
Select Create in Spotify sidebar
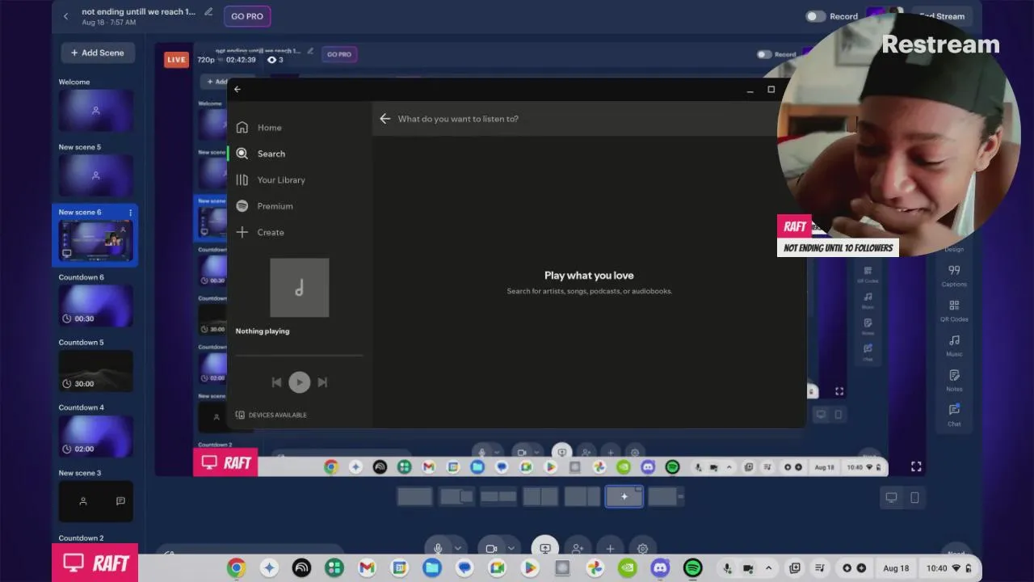click(x=260, y=232)
